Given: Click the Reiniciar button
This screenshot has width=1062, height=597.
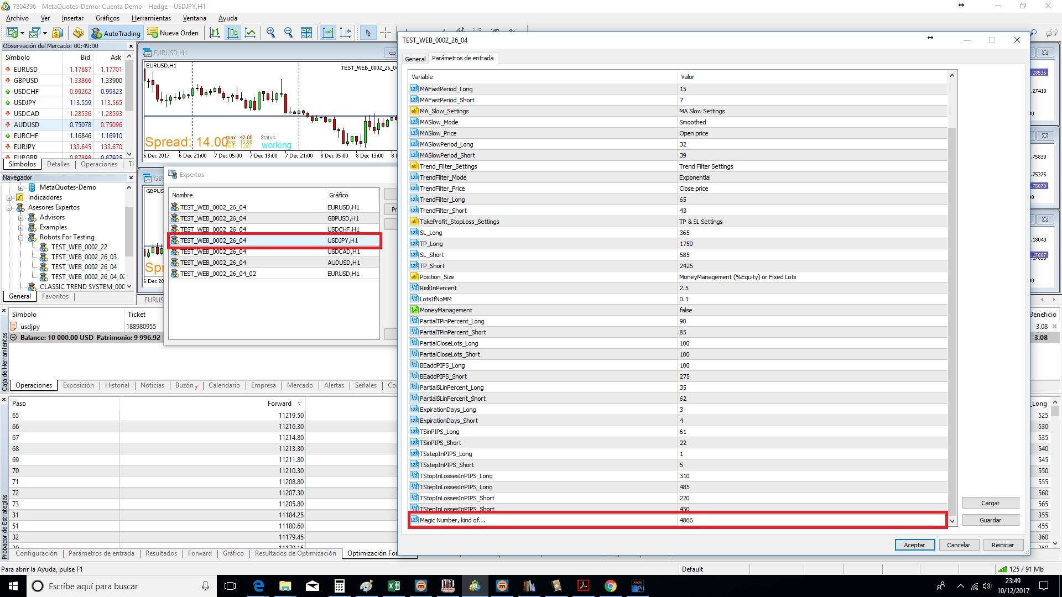Looking at the screenshot, I should point(1003,545).
